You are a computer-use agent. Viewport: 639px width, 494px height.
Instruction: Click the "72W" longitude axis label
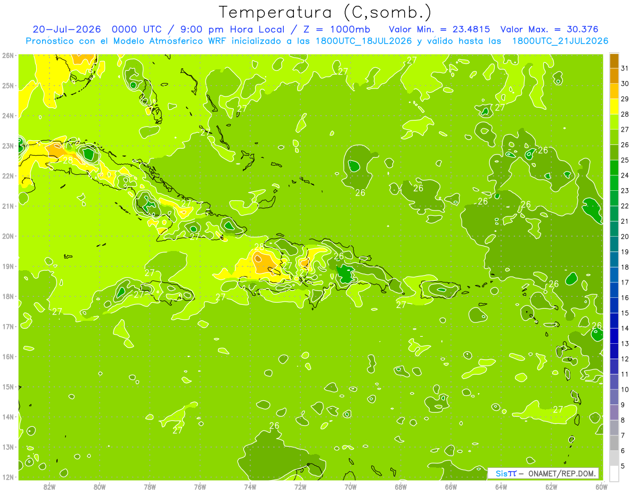pyautogui.click(x=300, y=487)
